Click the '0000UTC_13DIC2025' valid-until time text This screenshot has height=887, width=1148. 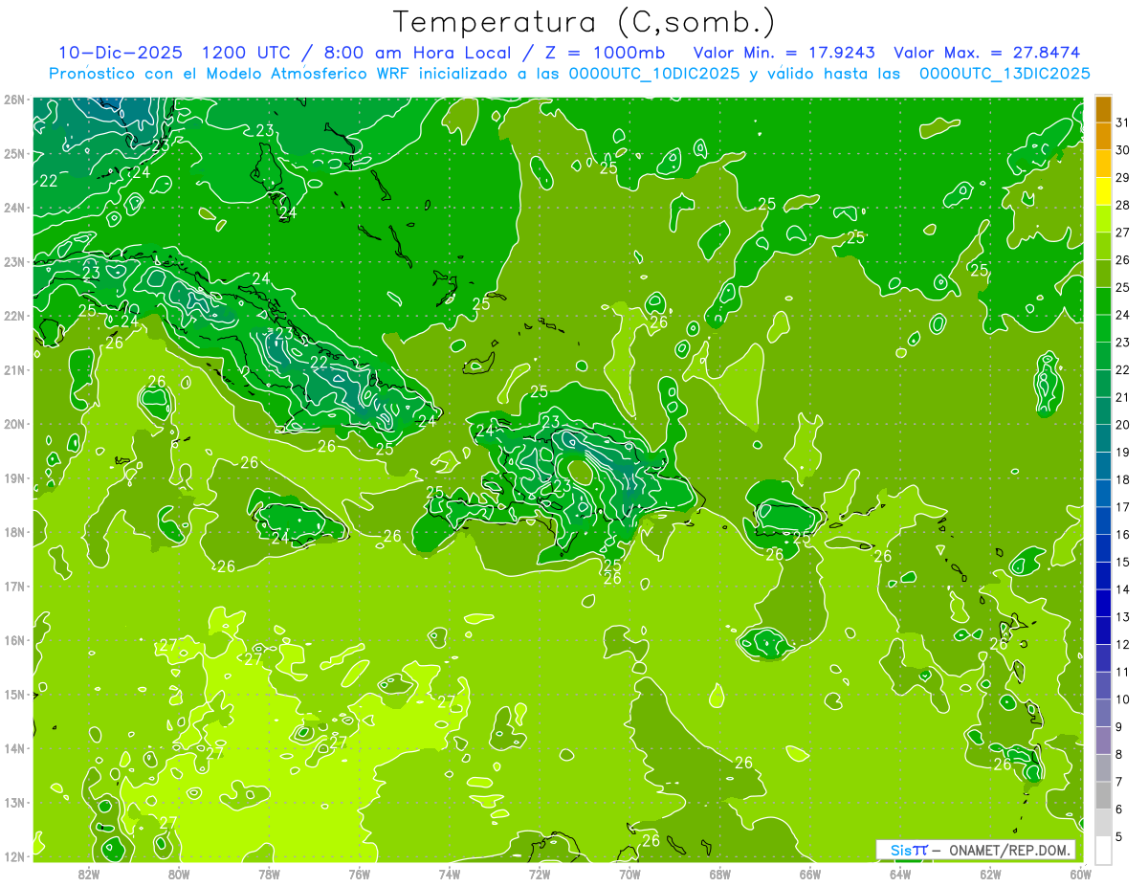(x=1004, y=73)
